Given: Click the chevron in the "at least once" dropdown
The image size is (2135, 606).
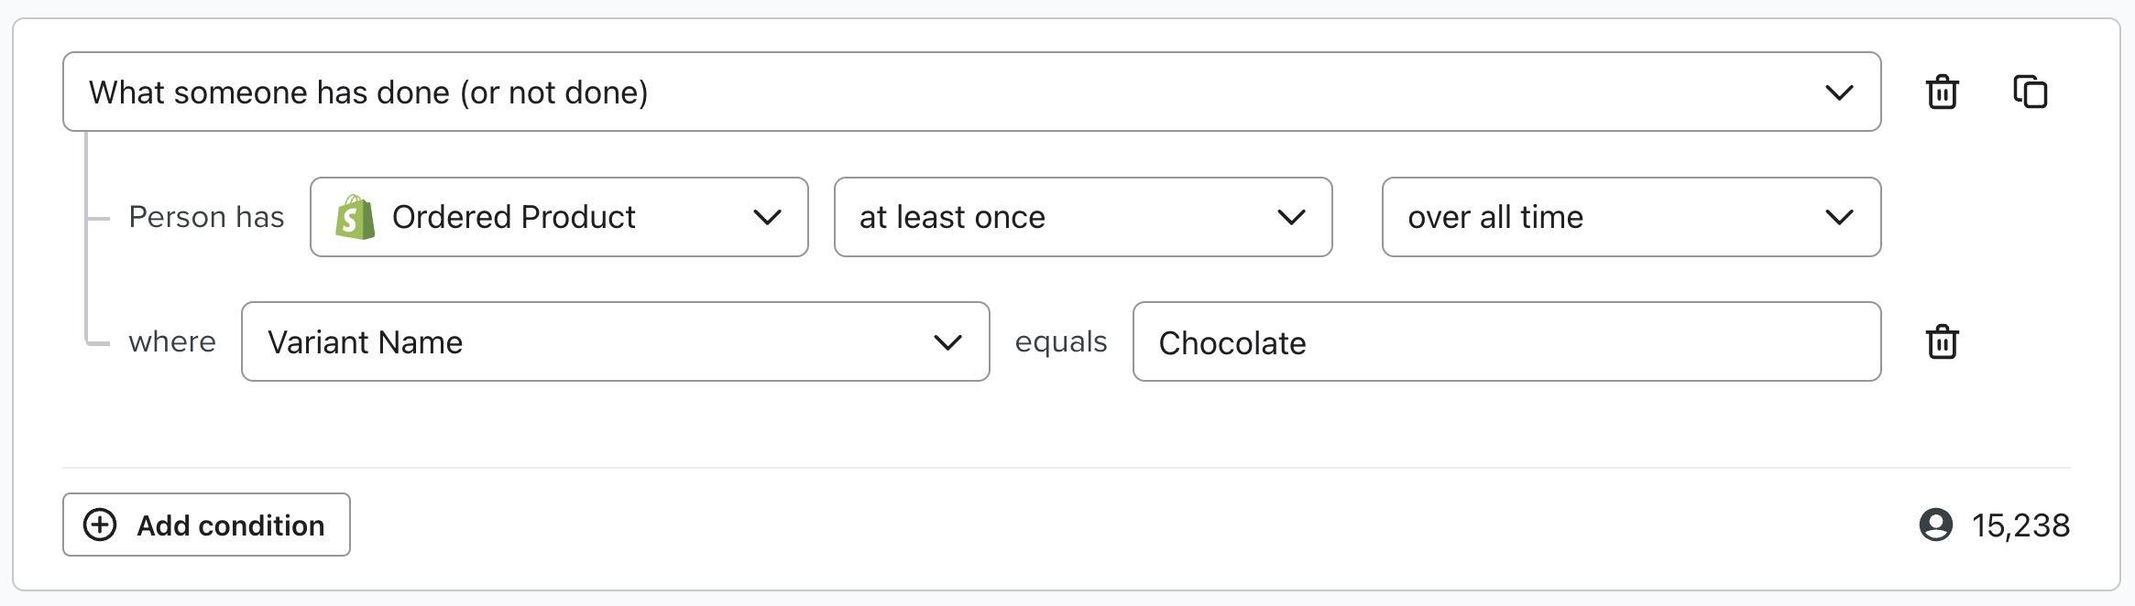Looking at the screenshot, I should (x=1291, y=217).
